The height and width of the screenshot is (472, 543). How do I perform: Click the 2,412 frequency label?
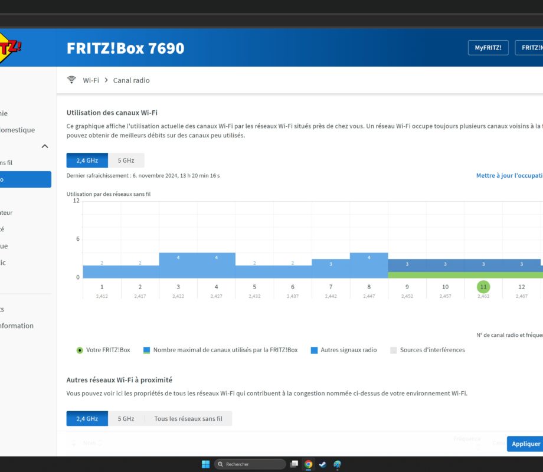pyautogui.click(x=102, y=296)
